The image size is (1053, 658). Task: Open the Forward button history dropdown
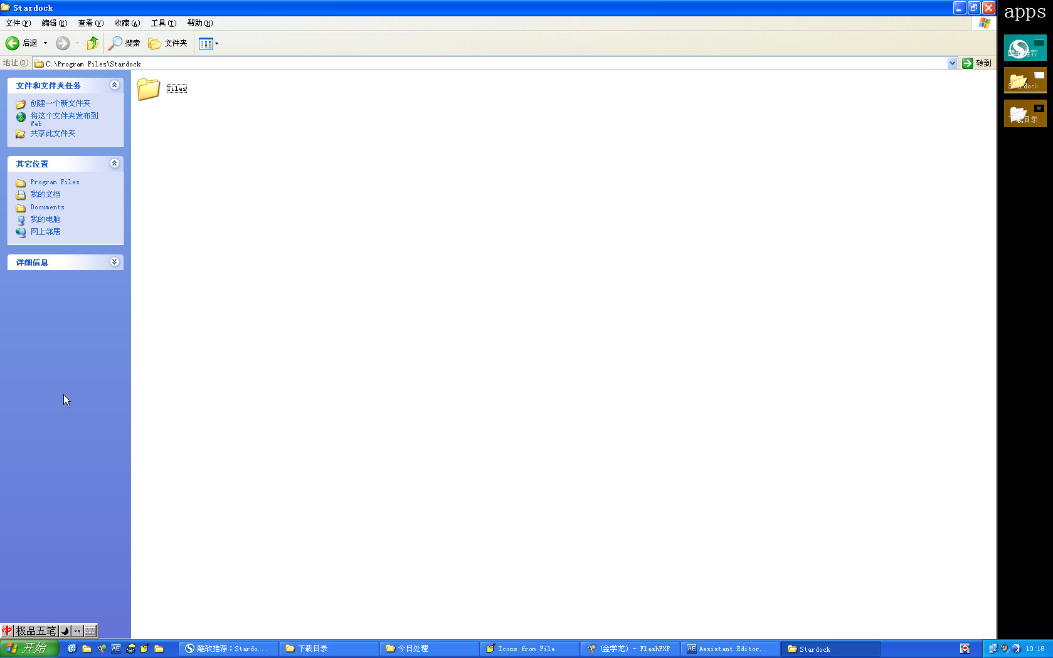pyautogui.click(x=77, y=43)
